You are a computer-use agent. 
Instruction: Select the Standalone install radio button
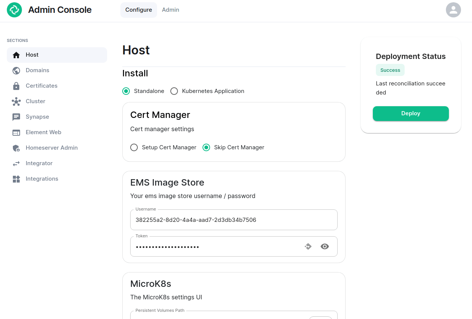[x=126, y=91]
